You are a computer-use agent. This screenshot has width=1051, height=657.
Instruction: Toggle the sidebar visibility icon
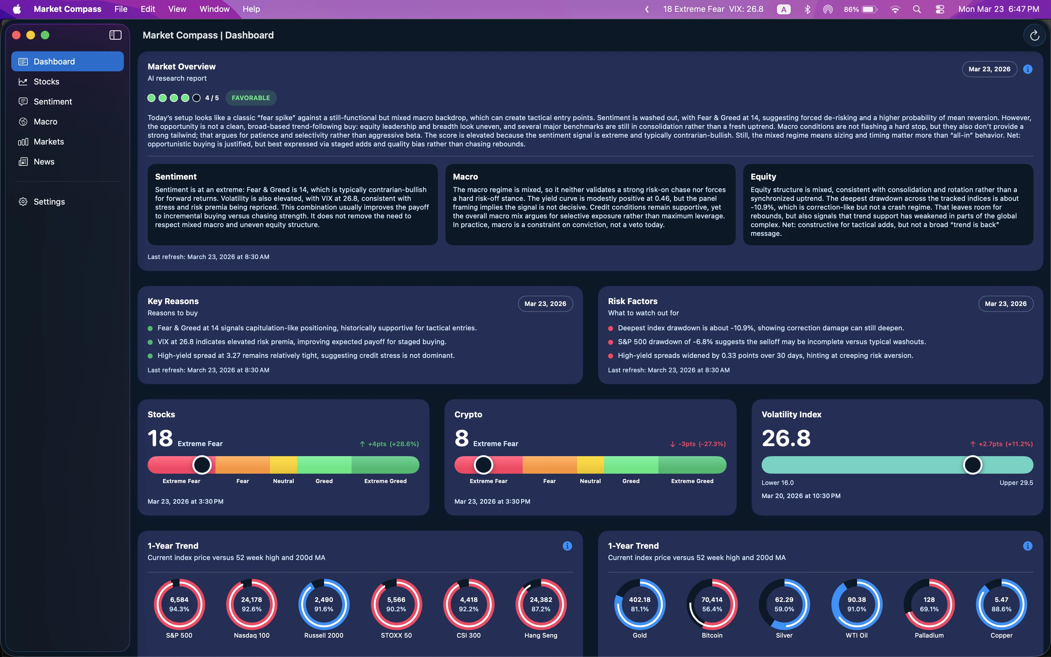pyautogui.click(x=115, y=35)
